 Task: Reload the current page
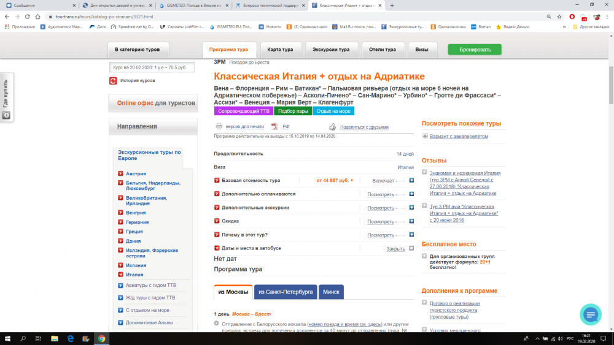[x=28, y=17]
